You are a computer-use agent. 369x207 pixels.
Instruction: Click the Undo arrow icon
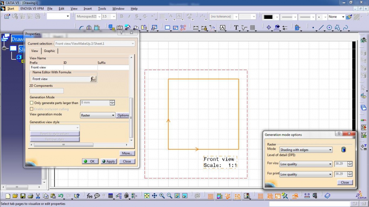click(61, 196)
